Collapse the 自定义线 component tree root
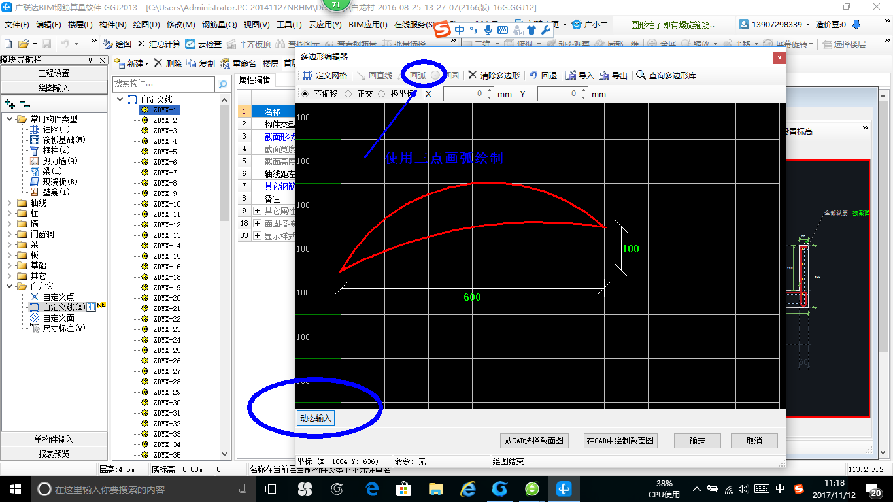 tap(120, 99)
